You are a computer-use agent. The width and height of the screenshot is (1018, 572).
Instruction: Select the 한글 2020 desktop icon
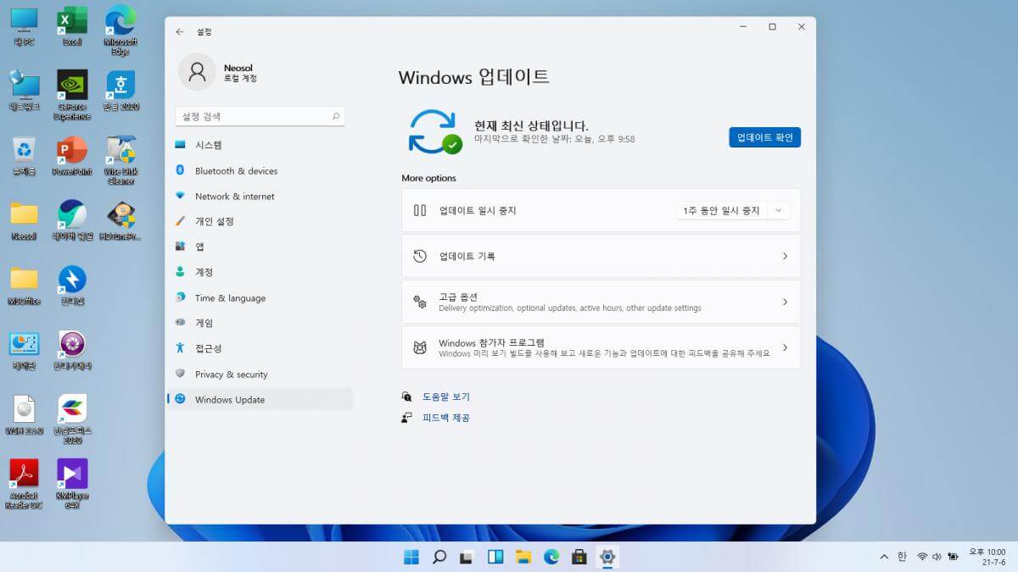pyautogui.click(x=120, y=91)
